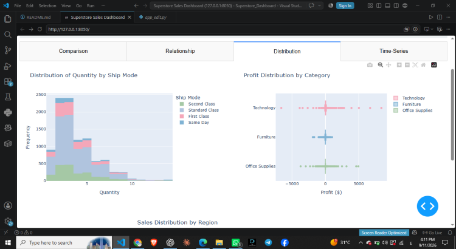
Task: Switch to the Relationship tab
Action: [180, 51]
